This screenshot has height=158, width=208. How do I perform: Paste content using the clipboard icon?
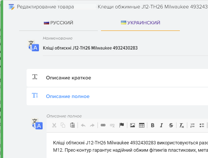[72, 125]
